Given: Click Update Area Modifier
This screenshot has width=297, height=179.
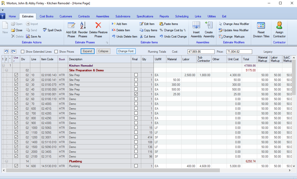Looking at the screenshot, I should click(233, 30).
